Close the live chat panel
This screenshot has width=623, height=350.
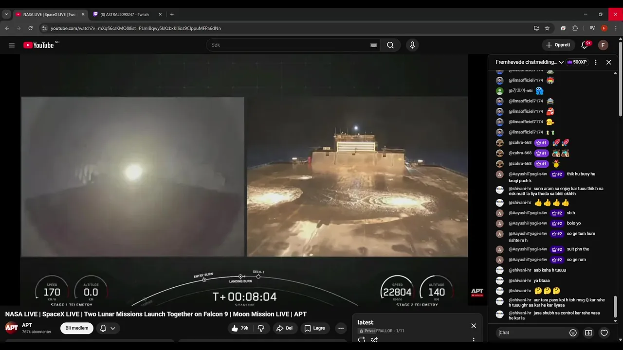tap(608, 62)
